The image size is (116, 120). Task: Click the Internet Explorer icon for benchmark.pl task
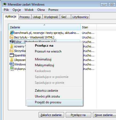pos(12,33)
